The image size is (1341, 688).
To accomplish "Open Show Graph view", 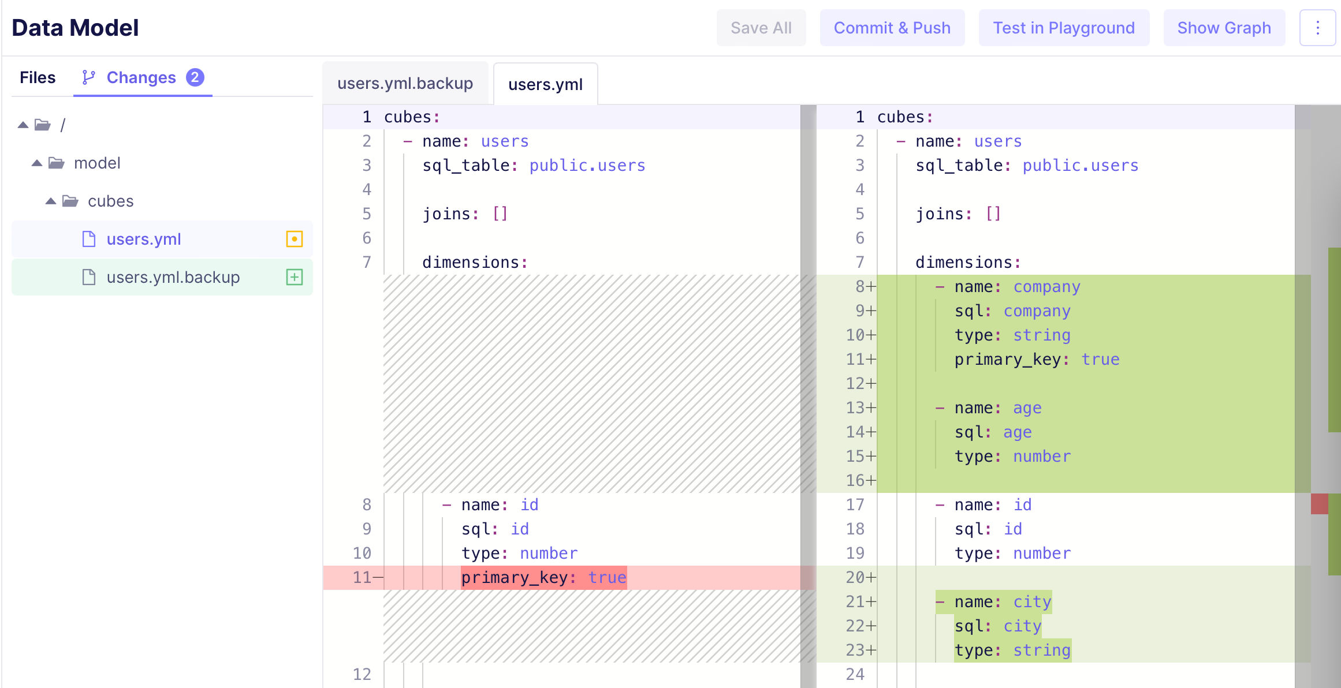I will click(x=1224, y=28).
